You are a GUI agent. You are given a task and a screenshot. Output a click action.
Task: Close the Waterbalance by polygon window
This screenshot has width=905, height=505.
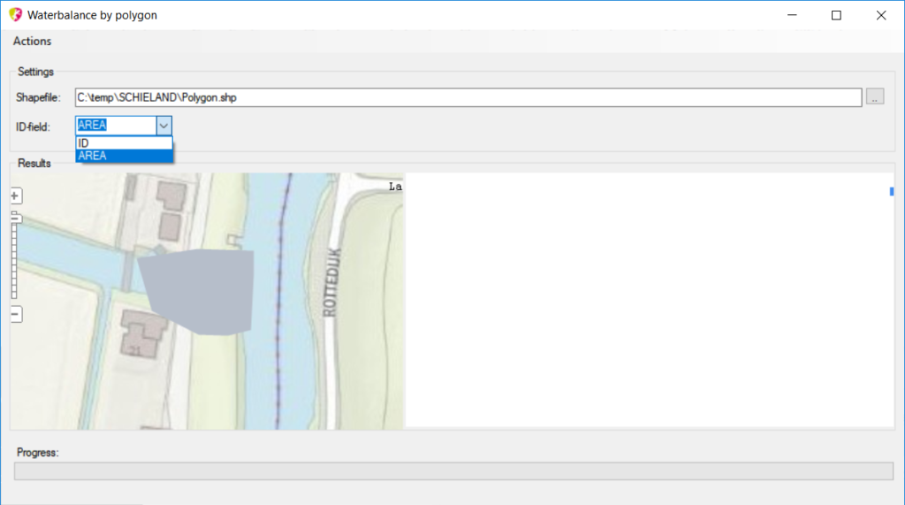click(x=880, y=15)
